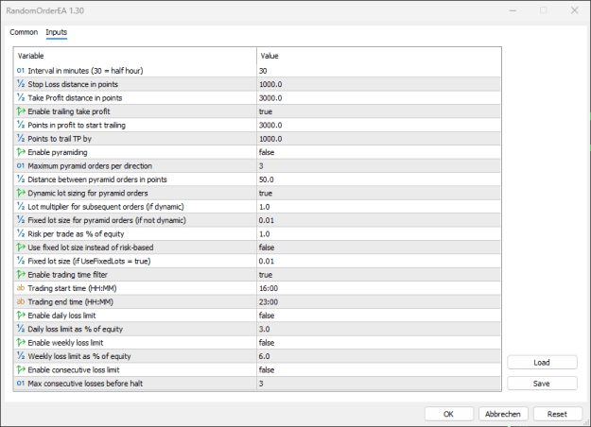The height and width of the screenshot is (427, 591).
Task: Click the icon beside Weekly loss limit as % of equity
Action: coord(21,356)
